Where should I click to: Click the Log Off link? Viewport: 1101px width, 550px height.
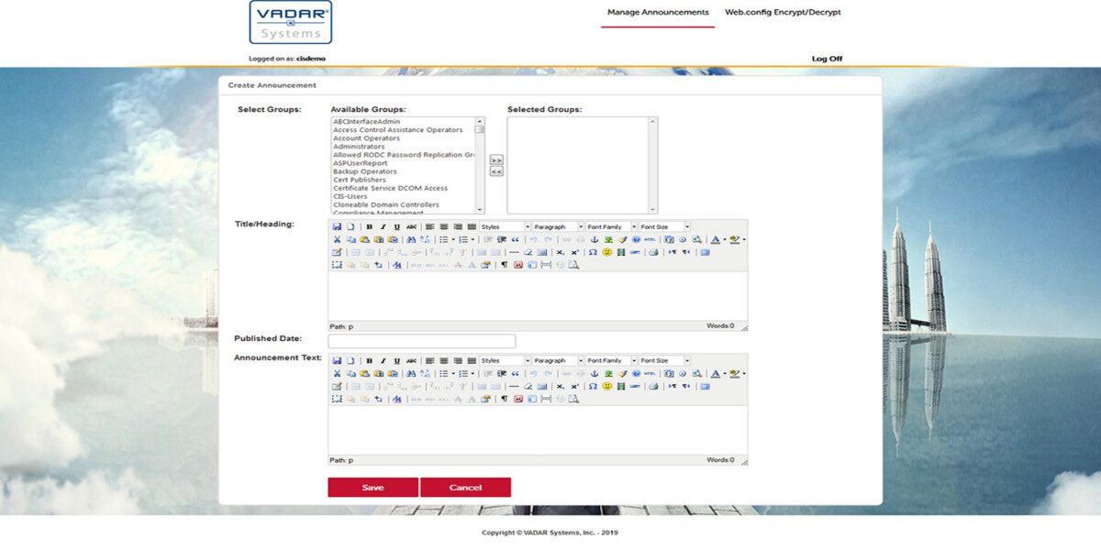[x=827, y=59]
